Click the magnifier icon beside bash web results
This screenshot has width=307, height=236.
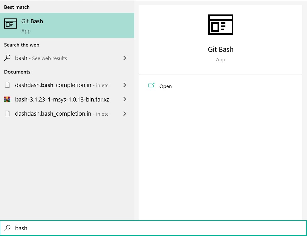point(7,58)
